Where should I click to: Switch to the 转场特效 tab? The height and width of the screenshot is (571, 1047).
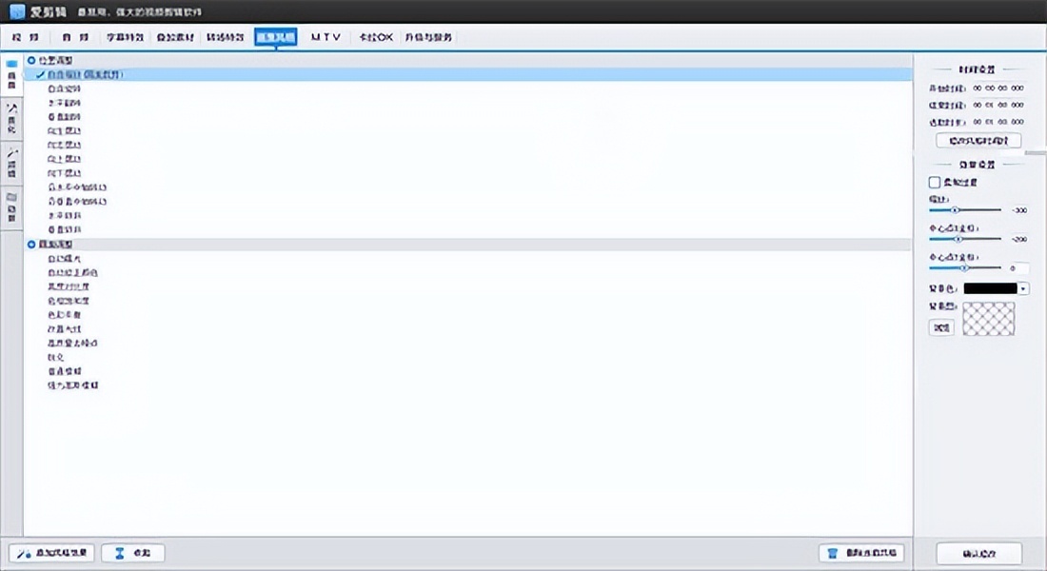click(x=225, y=37)
